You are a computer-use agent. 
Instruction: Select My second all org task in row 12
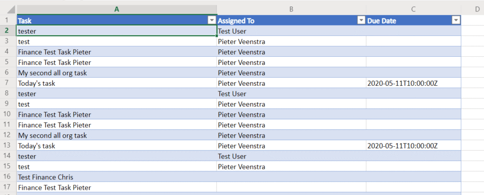(117, 135)
